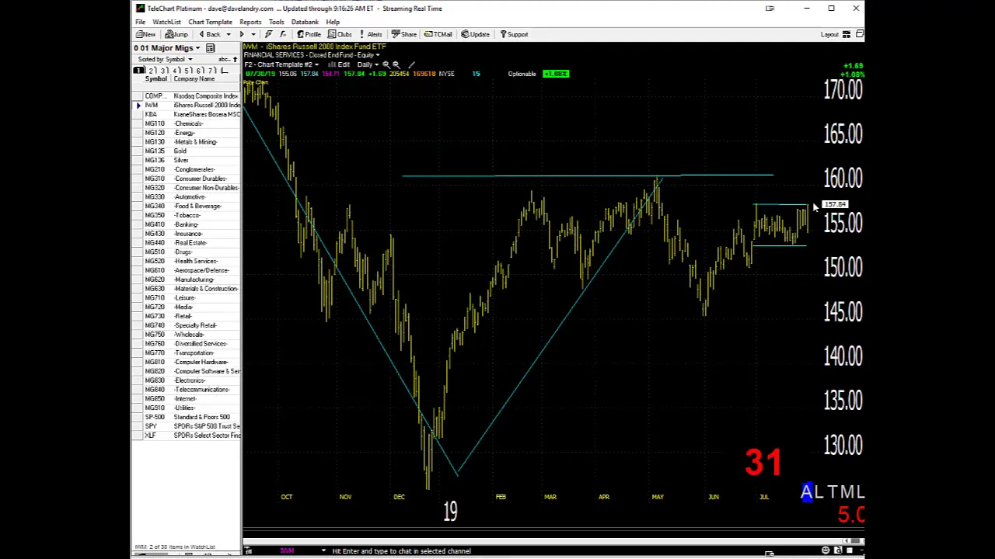
Task: Open the Tools menu
Action: tap(276, 22)
